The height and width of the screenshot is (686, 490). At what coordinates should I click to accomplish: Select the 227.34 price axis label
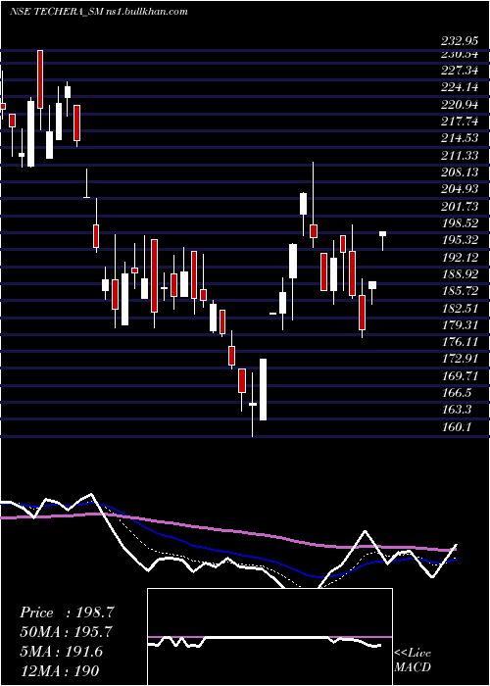(x=460, y=71)
